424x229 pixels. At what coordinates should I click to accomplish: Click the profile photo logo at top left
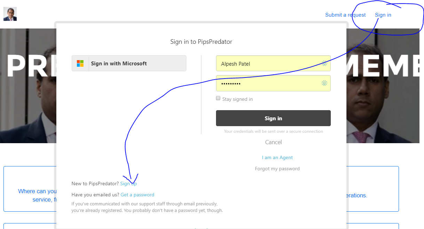10,14
